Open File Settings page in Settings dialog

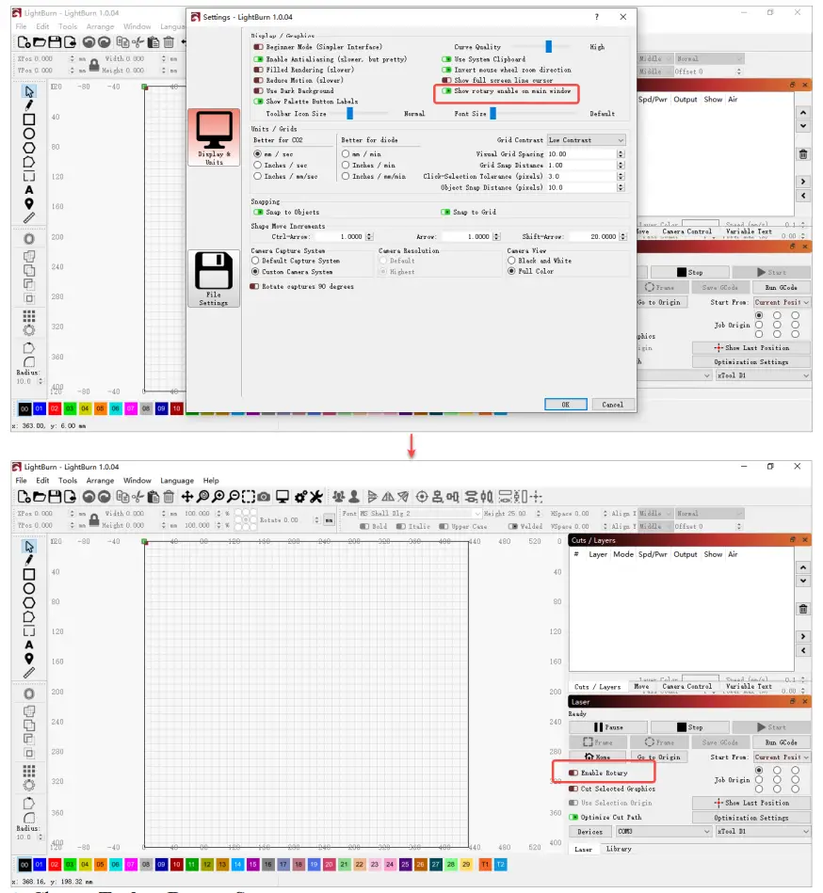pos(214,279)
